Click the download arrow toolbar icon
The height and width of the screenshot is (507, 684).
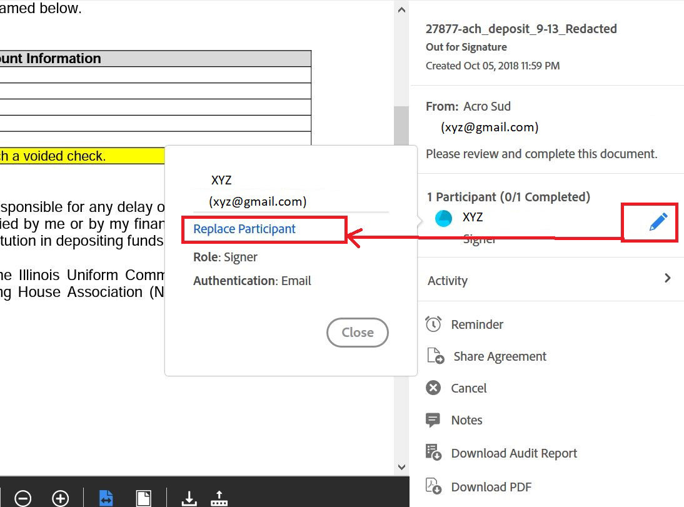[189, 498]
